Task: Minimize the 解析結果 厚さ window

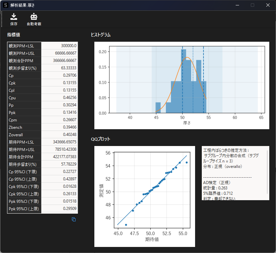Action: [237, 5]
